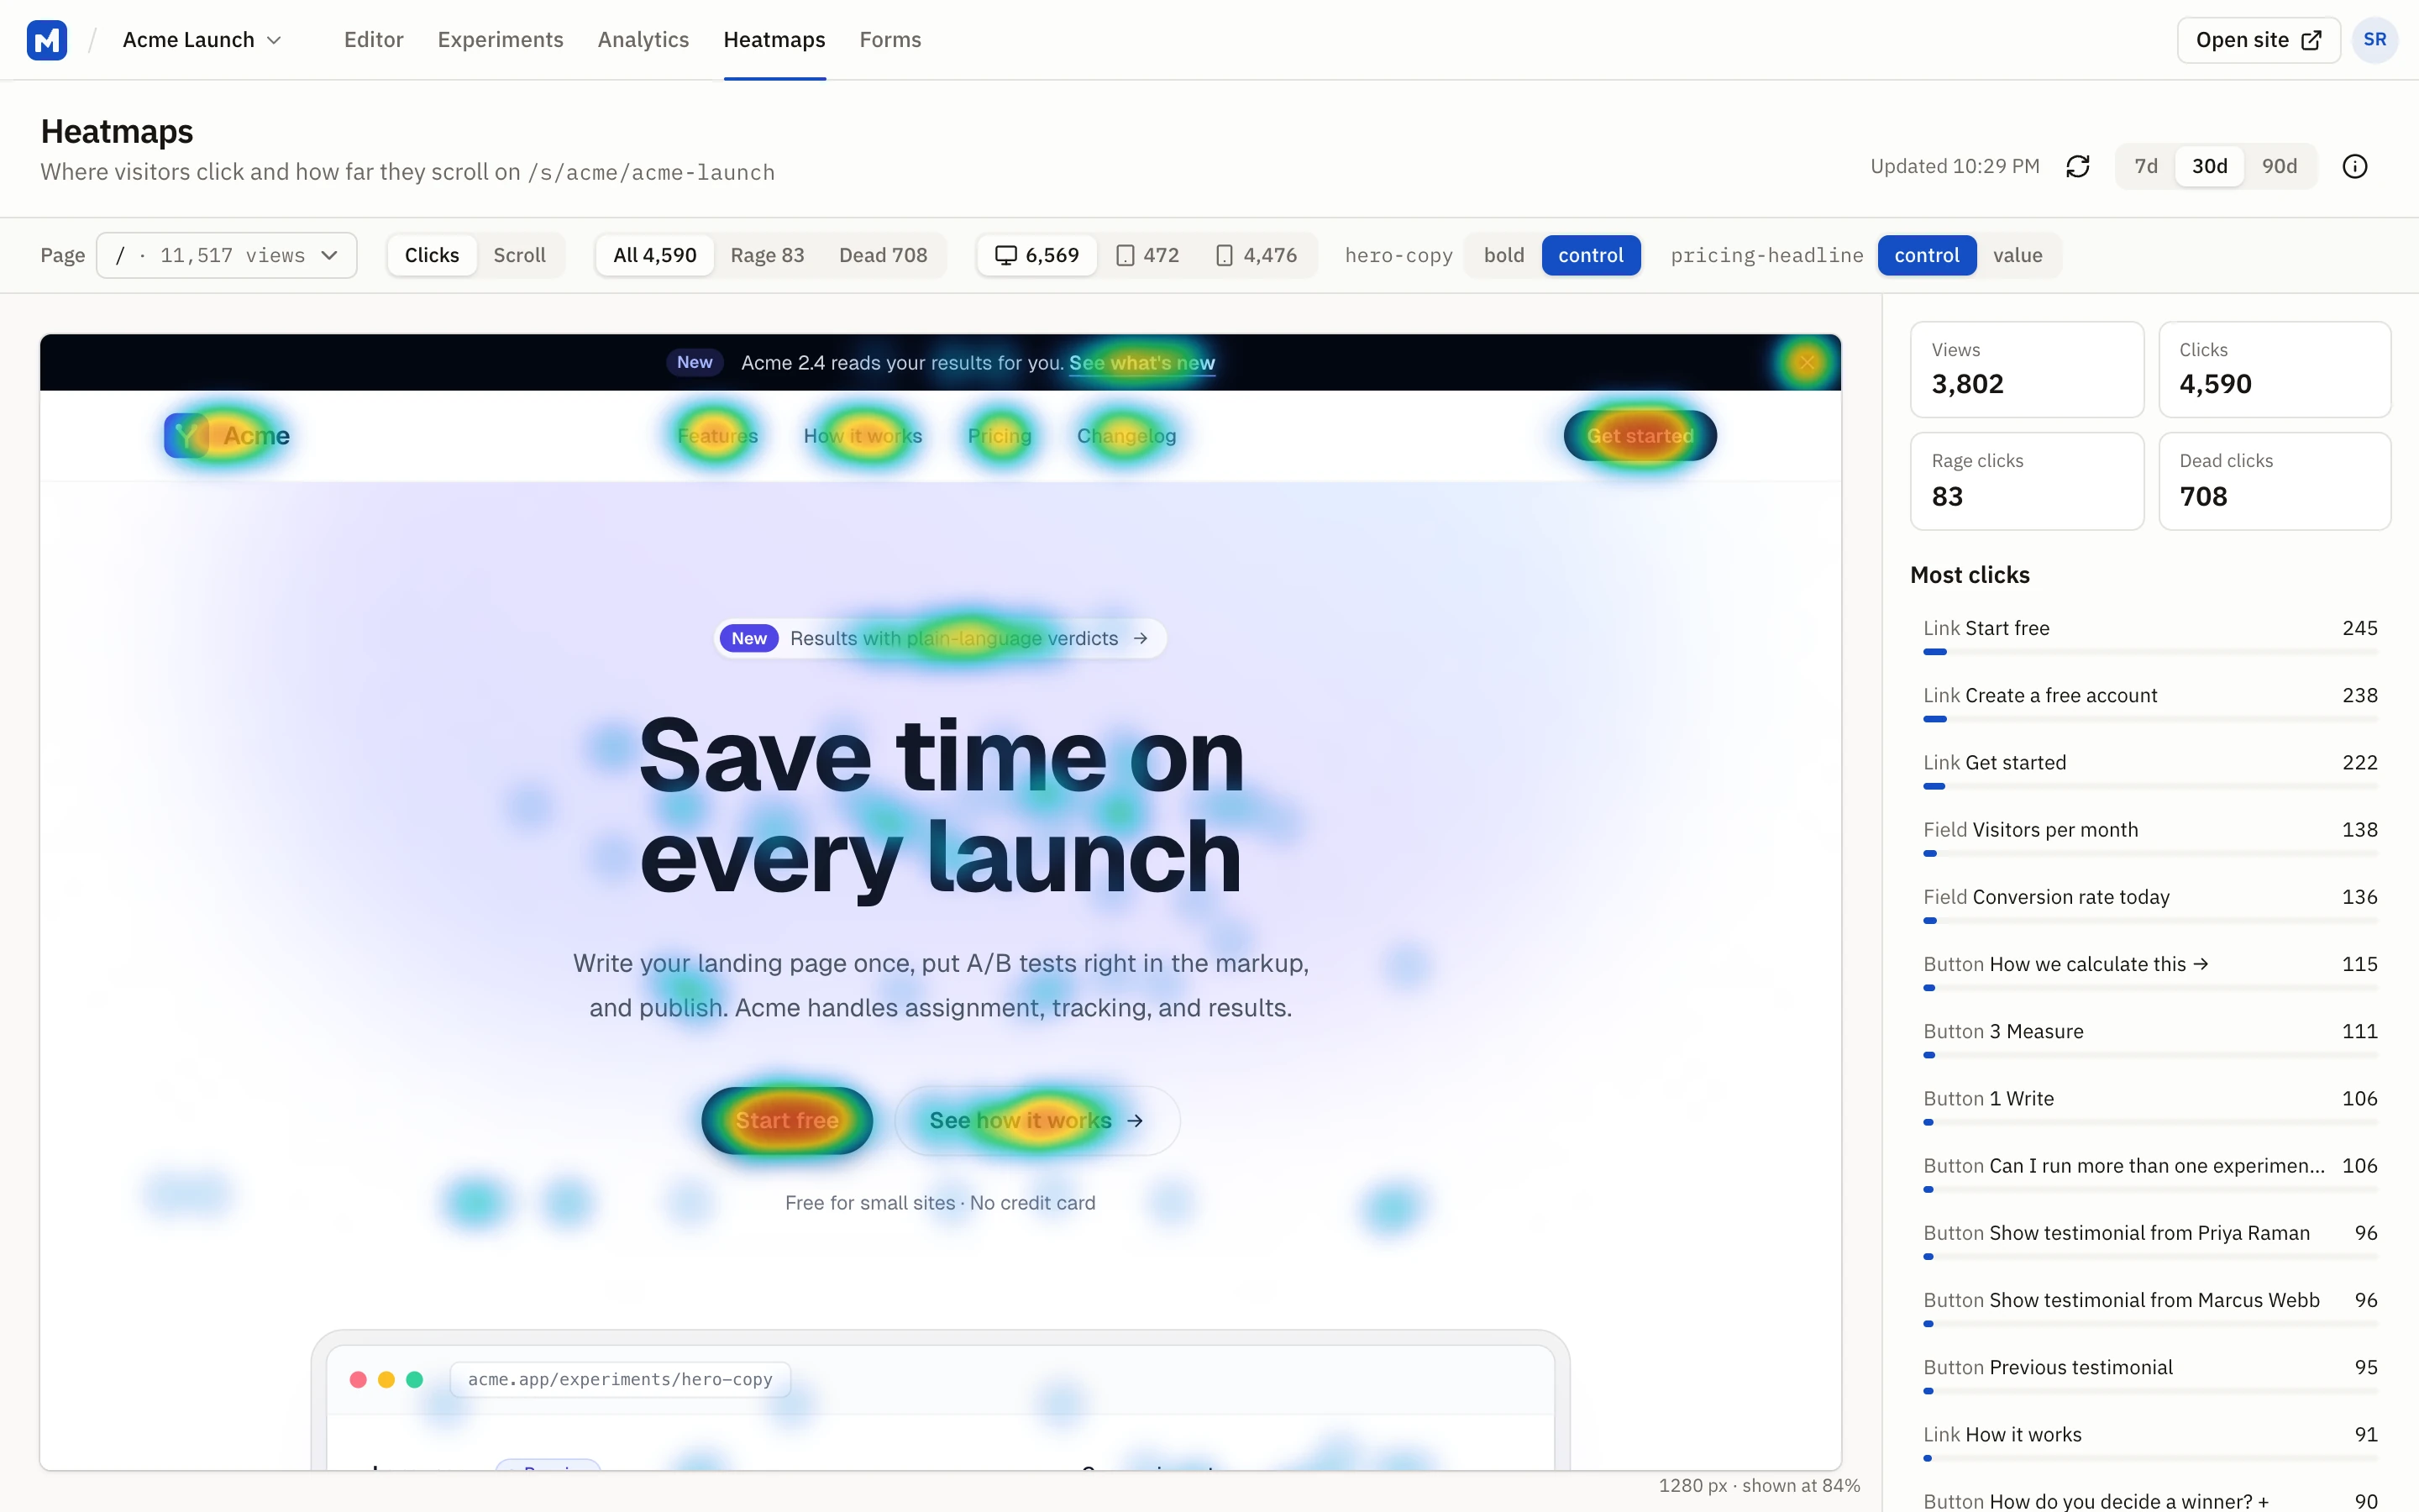The width and height of the screenshot is (2419, 1512).
Task: Open the Forms tab
Action: coord(890,40)
